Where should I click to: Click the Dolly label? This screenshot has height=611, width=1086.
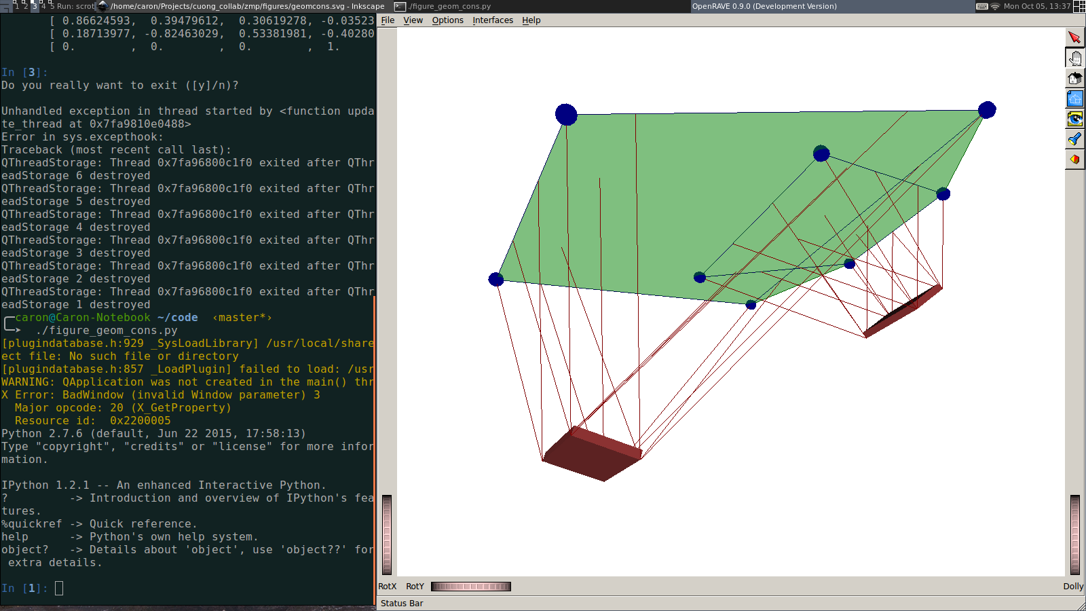click(1074, 587)
